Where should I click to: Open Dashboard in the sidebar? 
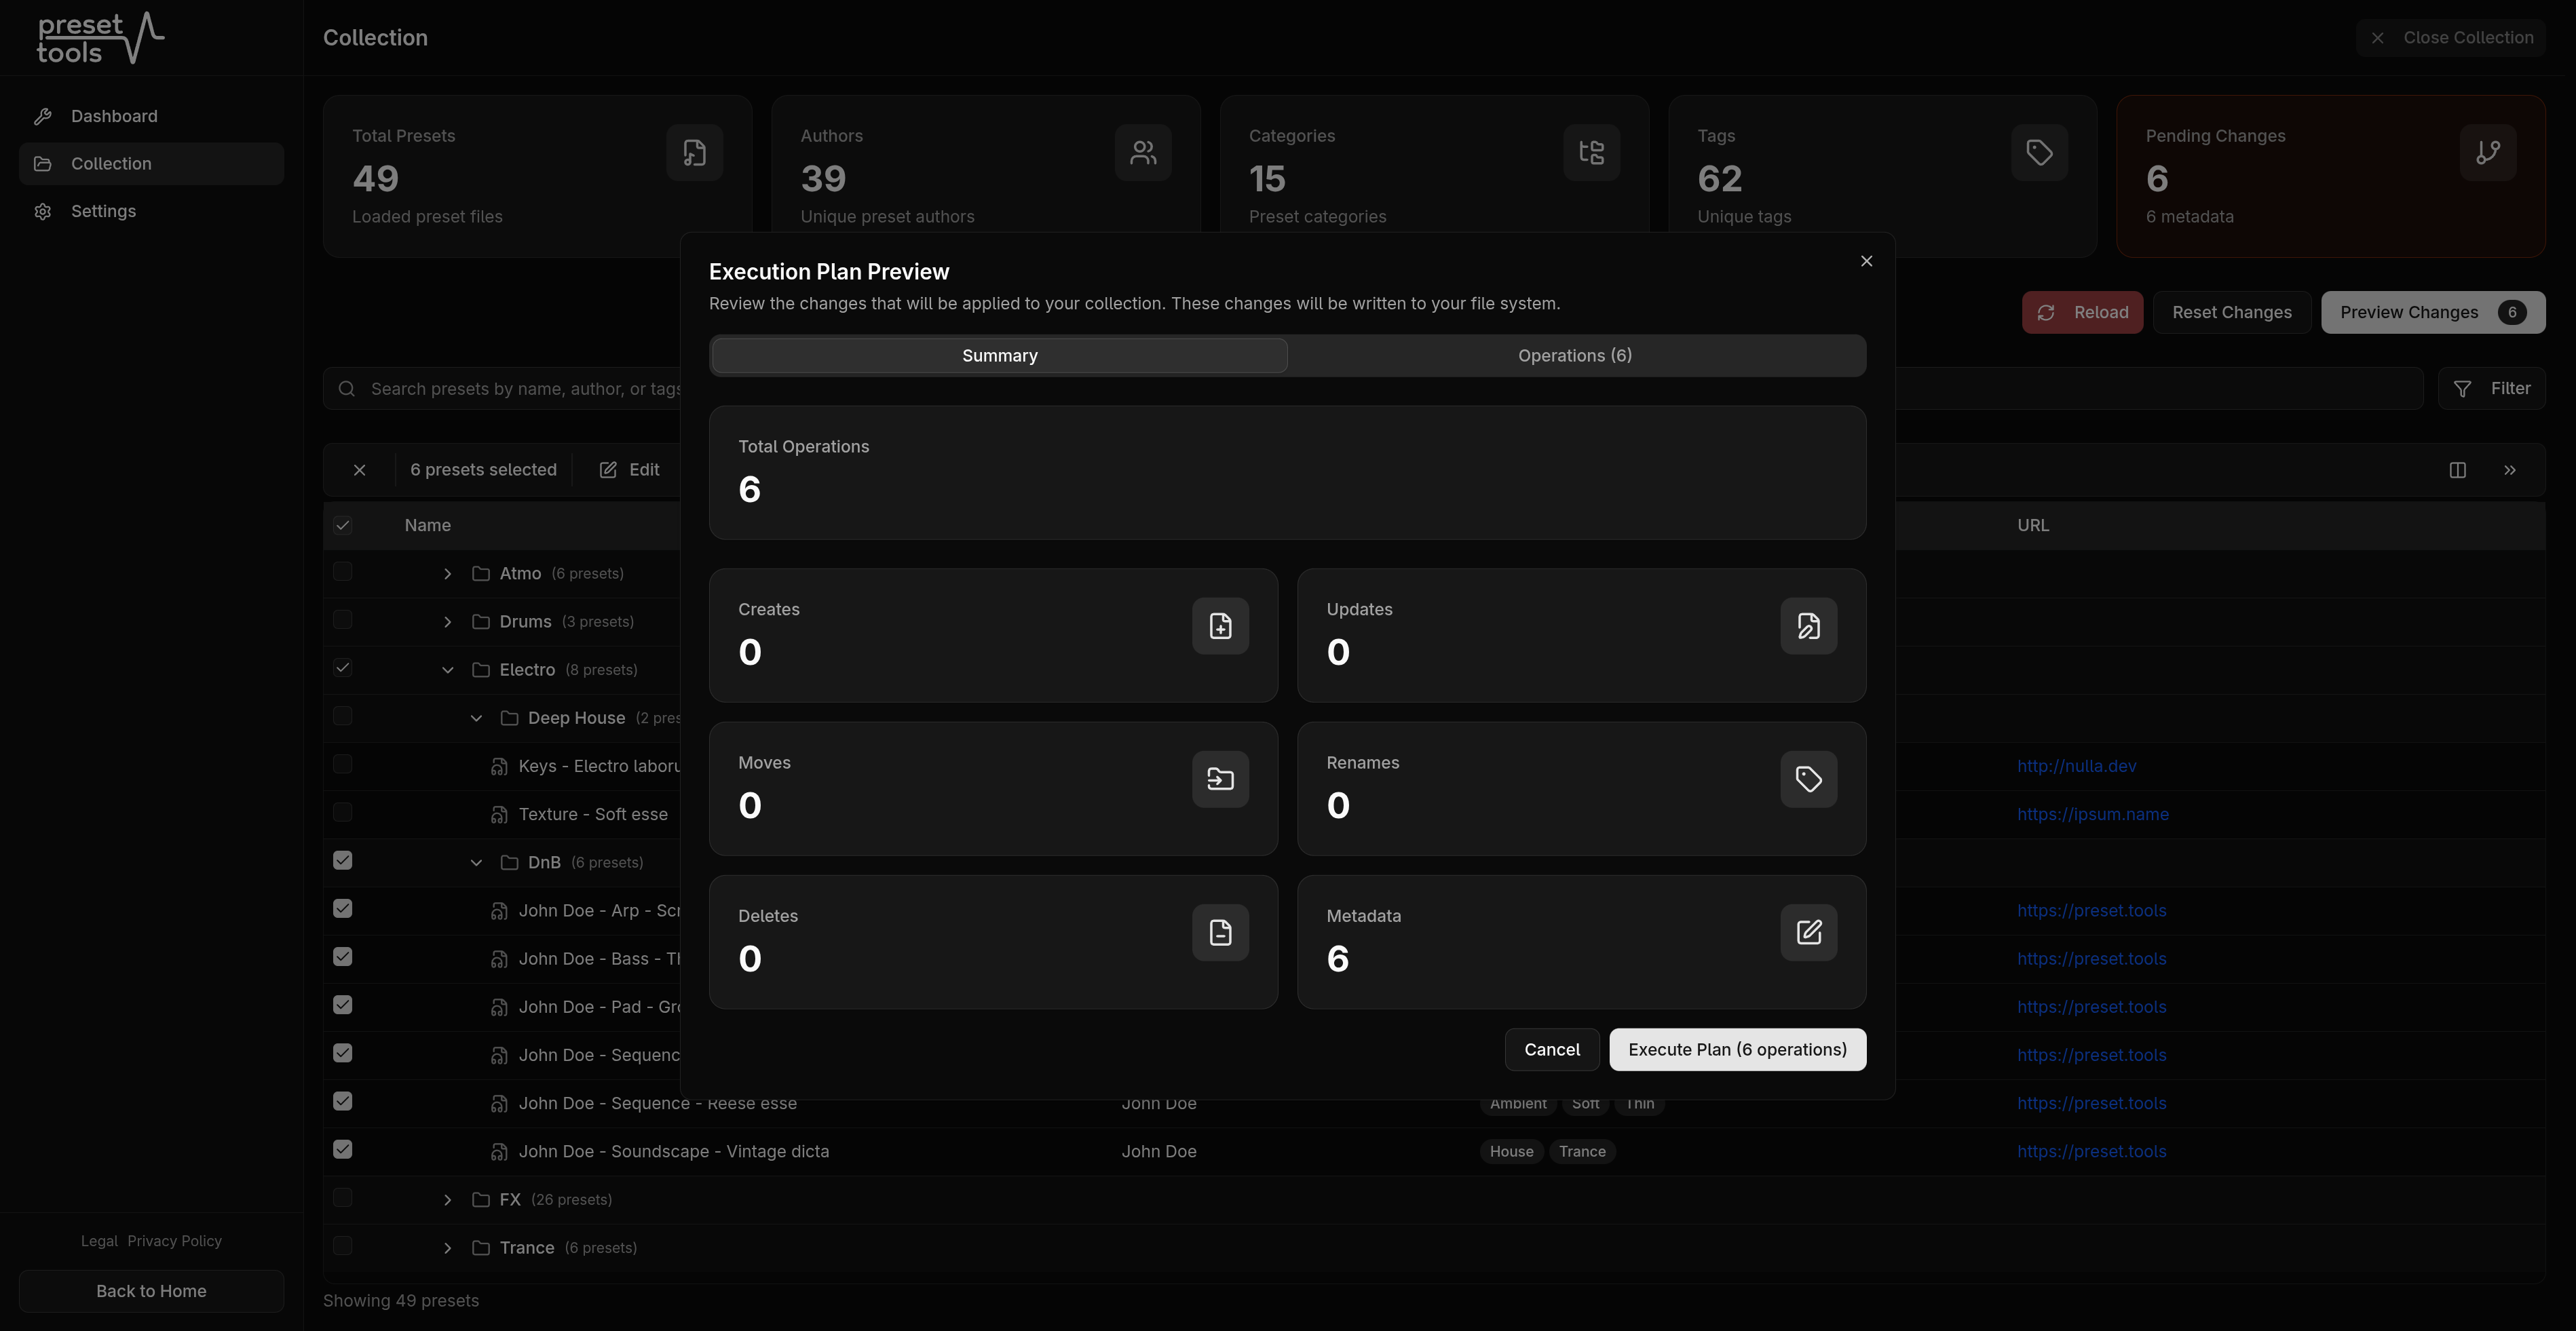pyautogui.click(x=114, y=116)
